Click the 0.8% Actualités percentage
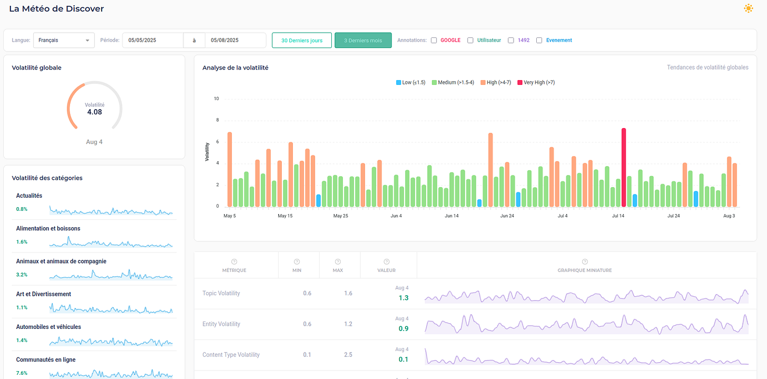This screenshot has width=767, height=379. [x=22, y=209]
